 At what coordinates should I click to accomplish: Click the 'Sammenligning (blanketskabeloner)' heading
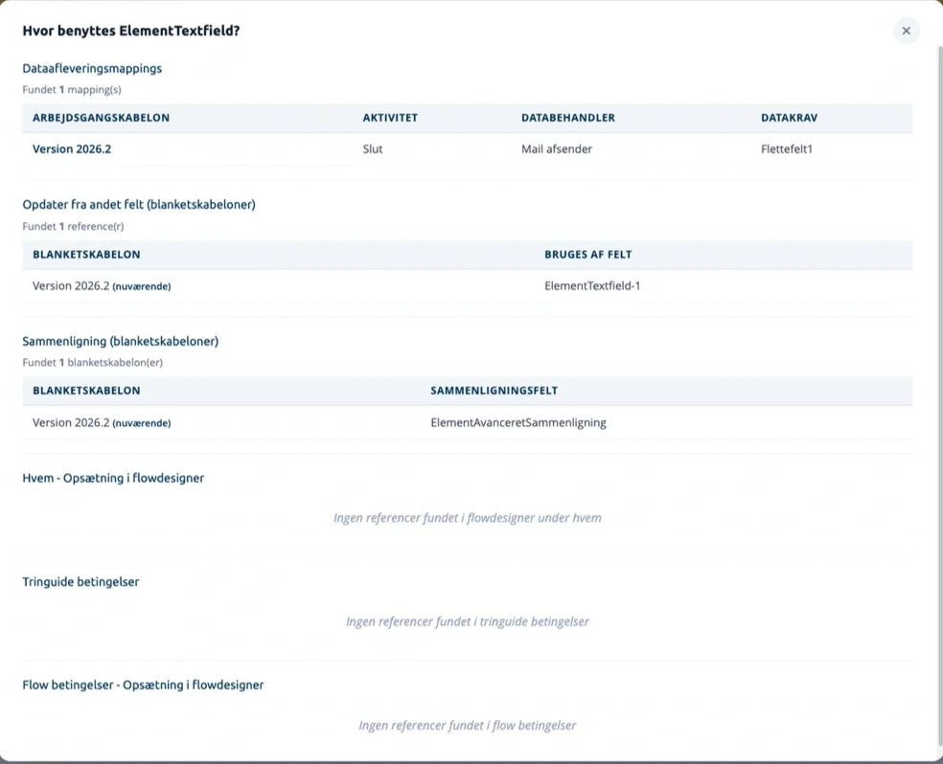pos(121,341)
